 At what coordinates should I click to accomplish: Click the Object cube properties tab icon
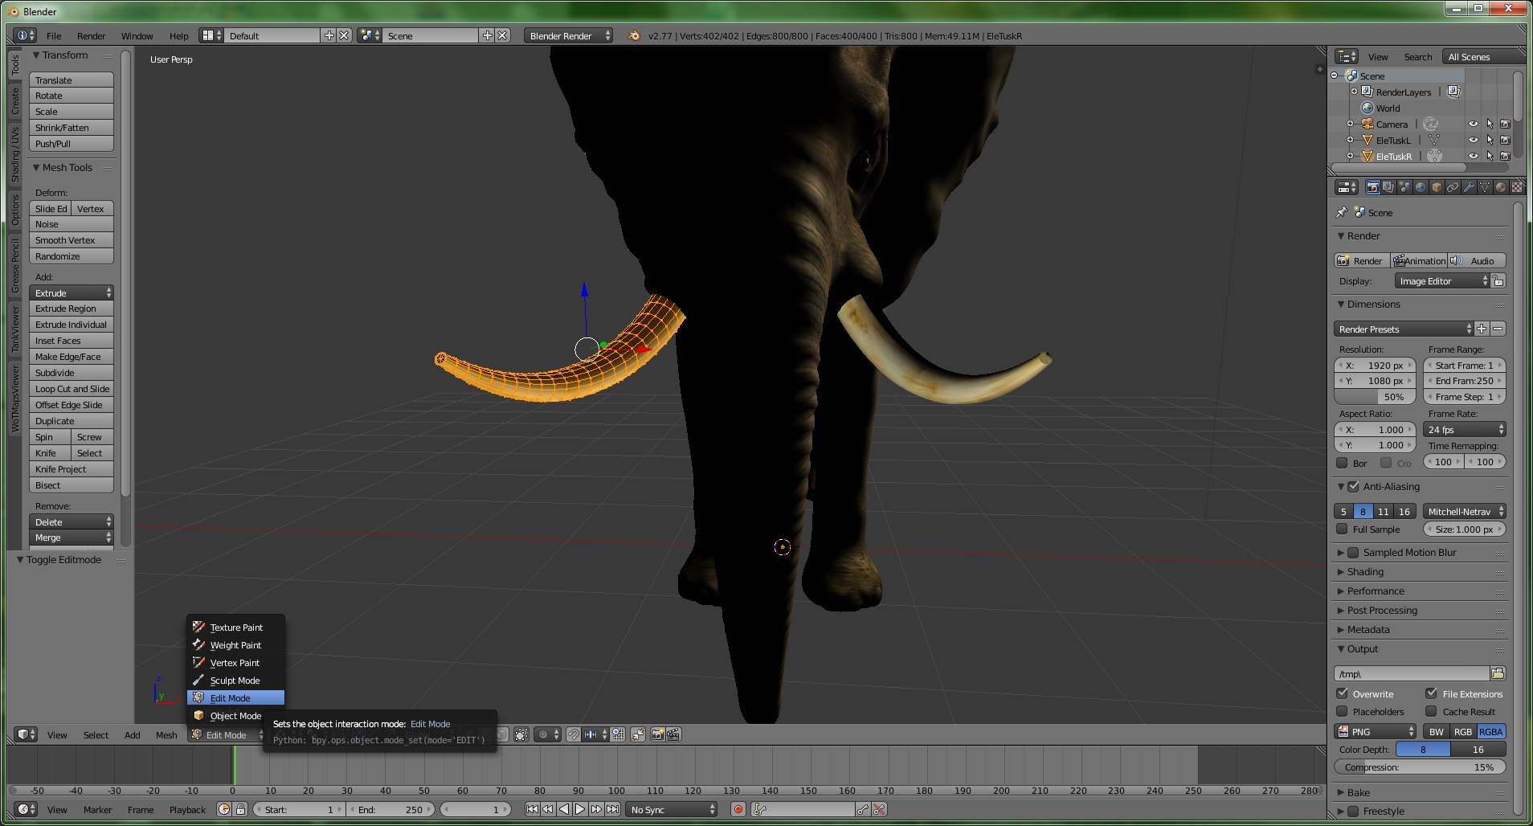pyautogui.click(x=1437, y=187)
